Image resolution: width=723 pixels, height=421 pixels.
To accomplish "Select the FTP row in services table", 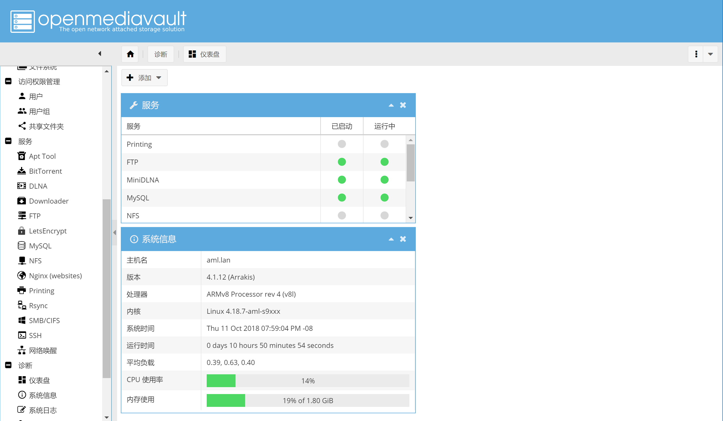I will click(x=263, y=162).
